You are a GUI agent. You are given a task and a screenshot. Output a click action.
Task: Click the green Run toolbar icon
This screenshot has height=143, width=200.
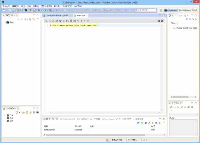click(x=45, y=10)
